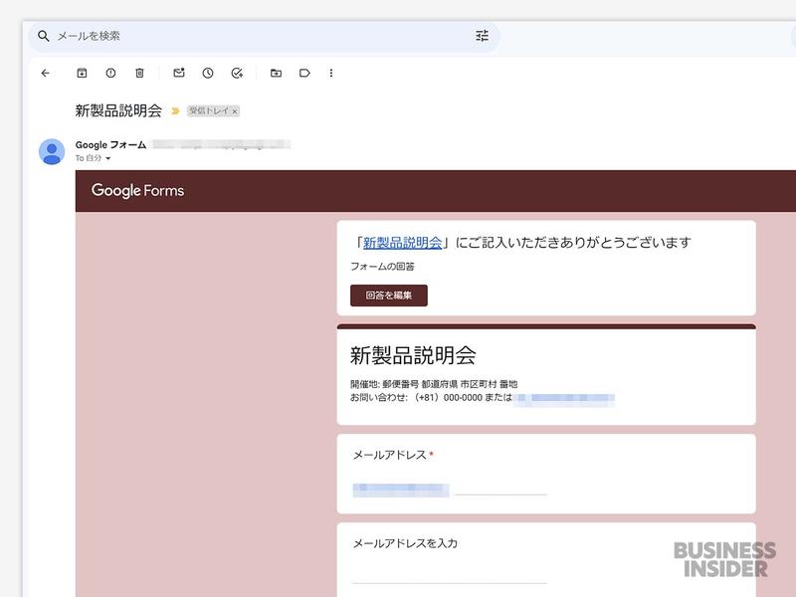Archive this email
Image resolution: width=796 pixels, height=597 pixels.
point(82,73)
